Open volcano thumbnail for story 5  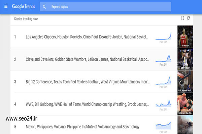point(185,125)
